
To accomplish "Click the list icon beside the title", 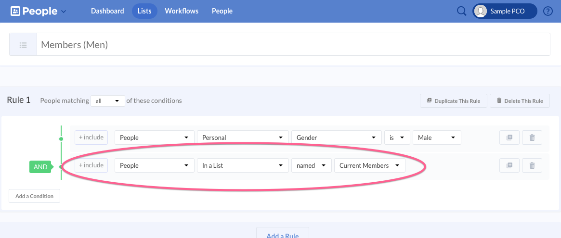I will click(23, 45).
